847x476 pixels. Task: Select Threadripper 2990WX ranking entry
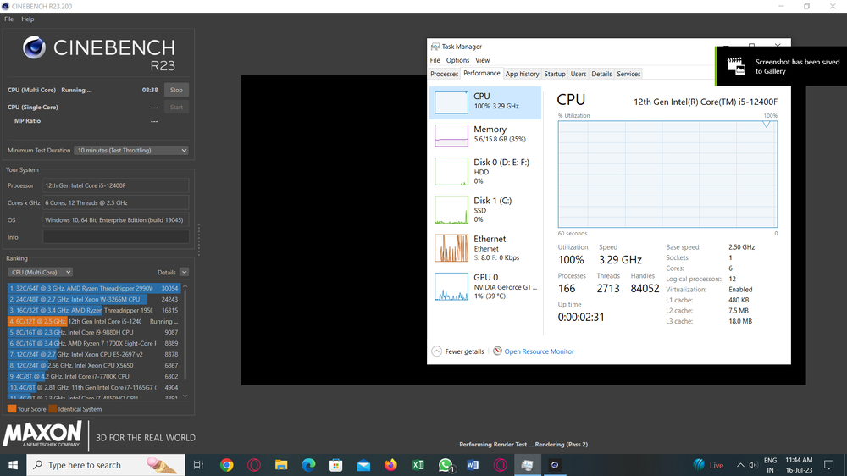(93, 288)
